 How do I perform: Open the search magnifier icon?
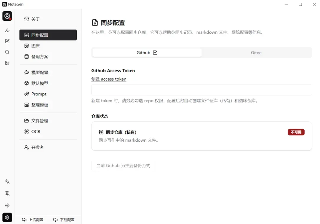click(x=7, y=52)
